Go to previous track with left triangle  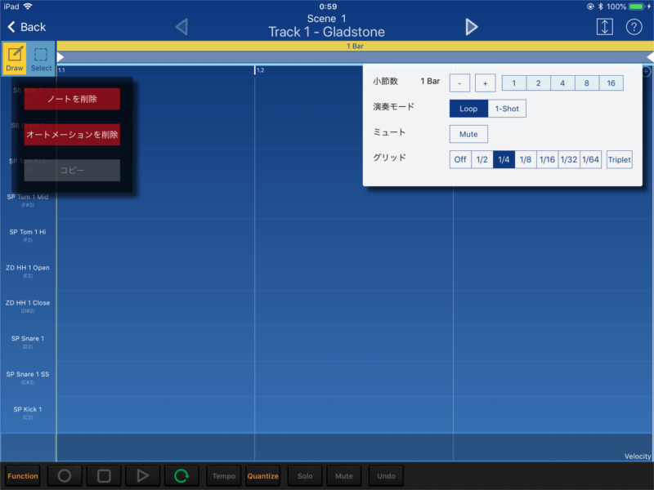coord(181,27)
